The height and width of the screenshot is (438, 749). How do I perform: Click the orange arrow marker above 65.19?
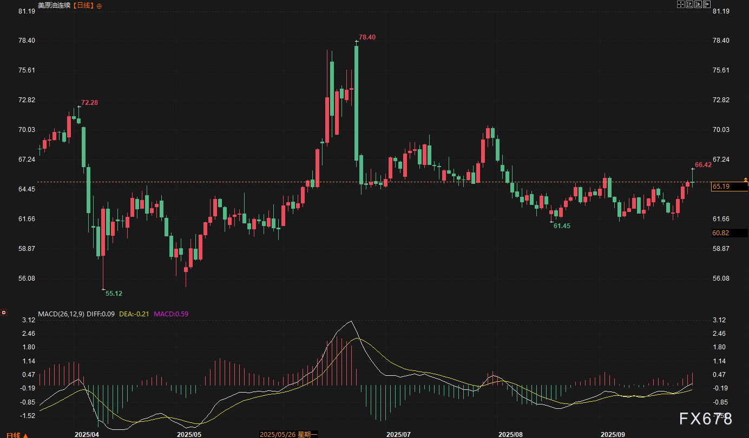[x=745, y=179]
